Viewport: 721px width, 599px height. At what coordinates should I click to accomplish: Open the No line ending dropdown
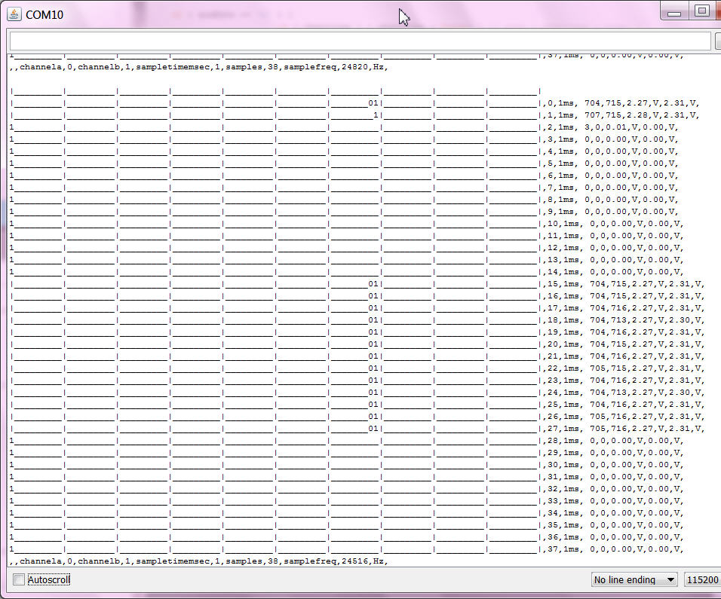click(x=634, y=579)
